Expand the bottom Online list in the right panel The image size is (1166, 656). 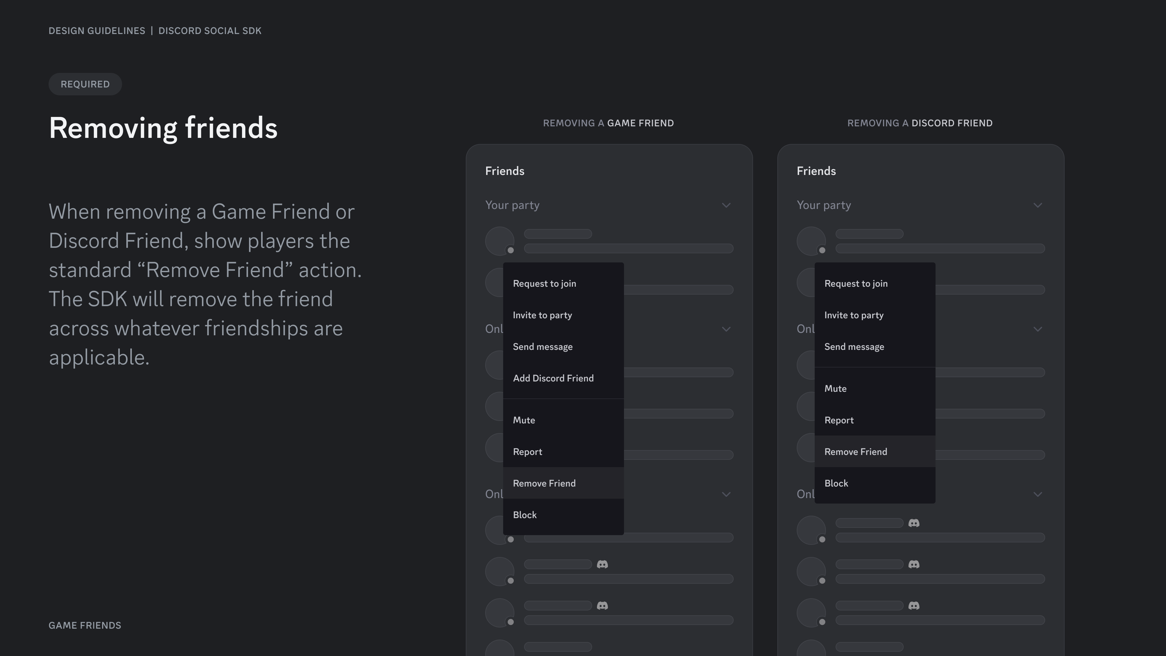1038,494
